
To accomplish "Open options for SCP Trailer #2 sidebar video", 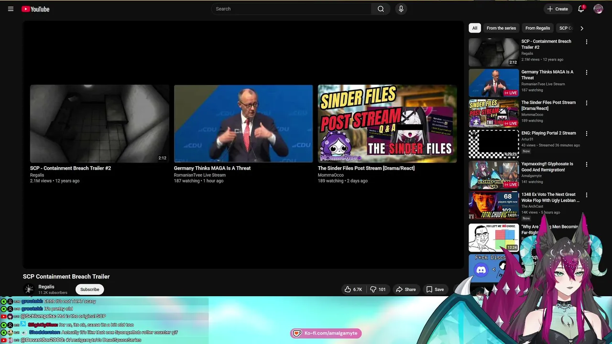I will 587,42.
